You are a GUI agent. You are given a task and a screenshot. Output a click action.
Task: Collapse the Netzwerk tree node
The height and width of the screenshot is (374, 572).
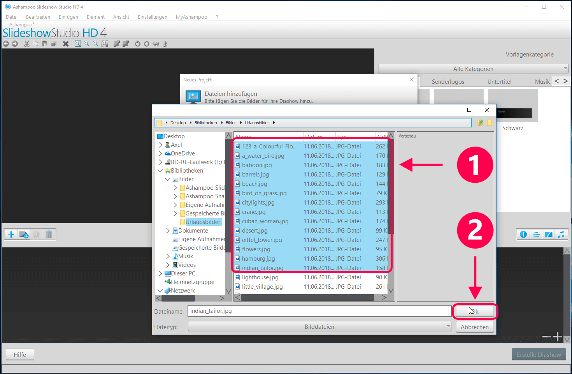(160, 291)
